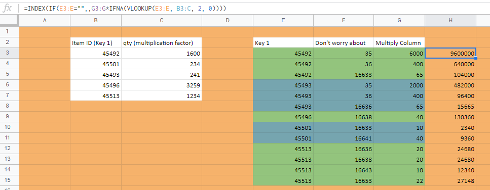Click cell G3 with value 6000
This screenshot has height=190, width=490.
[x=399, y=53]
